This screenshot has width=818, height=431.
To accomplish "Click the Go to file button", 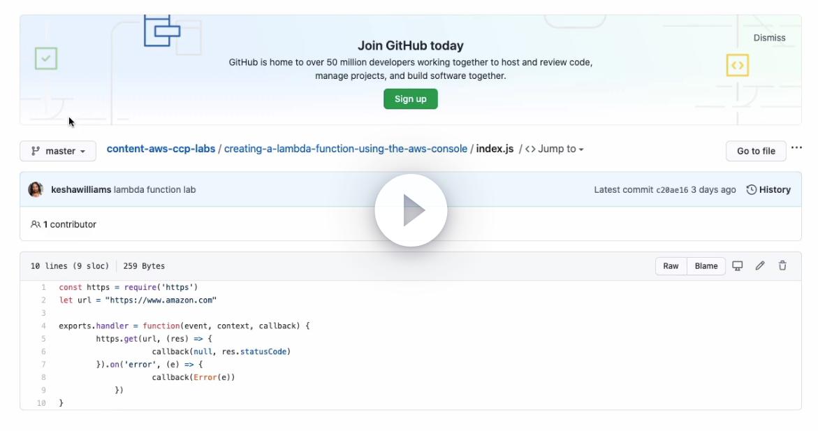I will click(756, 151).
